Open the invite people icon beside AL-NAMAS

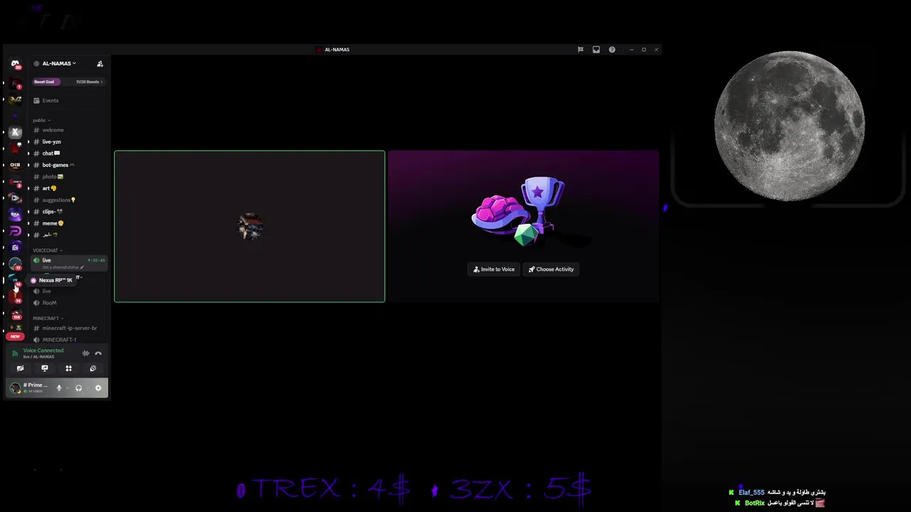(100, 63)
